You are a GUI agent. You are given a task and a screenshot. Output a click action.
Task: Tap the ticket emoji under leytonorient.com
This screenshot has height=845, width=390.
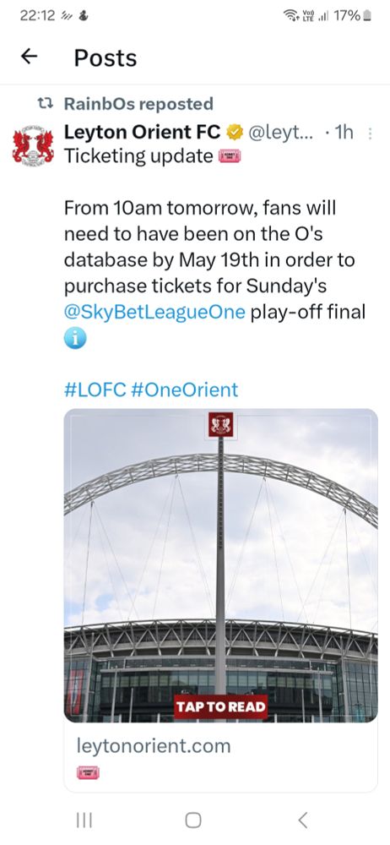coord(89,773)
